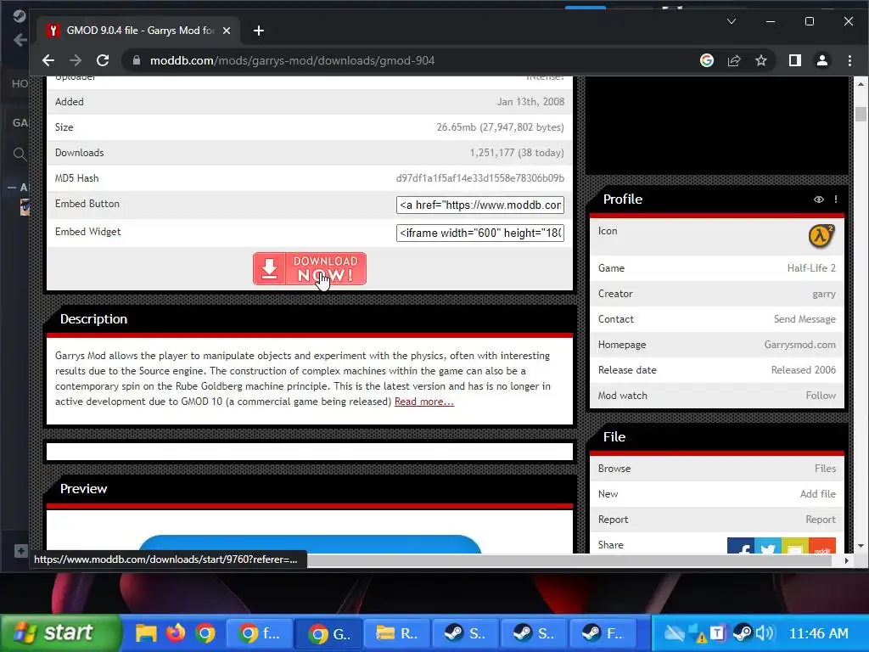Launch Chrome from the quick launch
This screenshot has height=652, width=869.
click(205, 632)
